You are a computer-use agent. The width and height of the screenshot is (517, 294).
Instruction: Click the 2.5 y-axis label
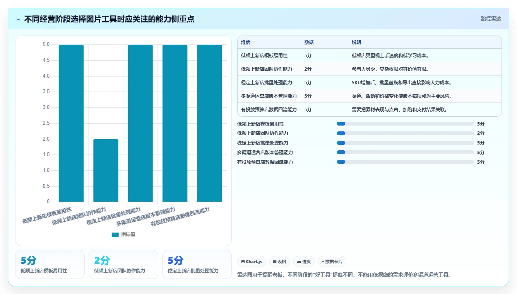pos(46,123)
